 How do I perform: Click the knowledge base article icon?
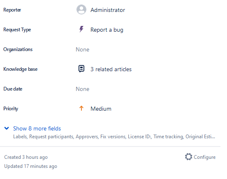click(x=81, y=69)
